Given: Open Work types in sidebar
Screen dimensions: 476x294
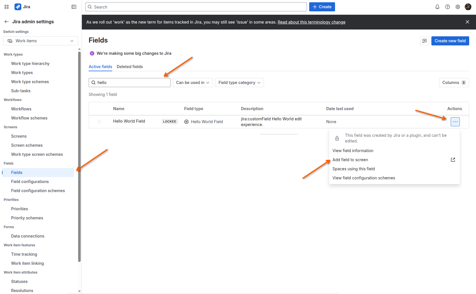Looking at the screenshot, I should pos(38,73).
